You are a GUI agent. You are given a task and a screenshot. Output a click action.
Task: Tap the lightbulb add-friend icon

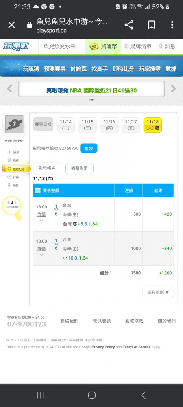point(13,208)
